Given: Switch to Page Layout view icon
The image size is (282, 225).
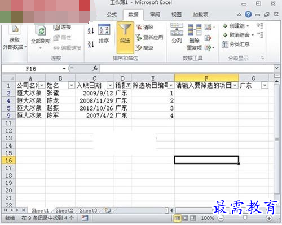Looking at the screenshot, I should coord(185,218).
